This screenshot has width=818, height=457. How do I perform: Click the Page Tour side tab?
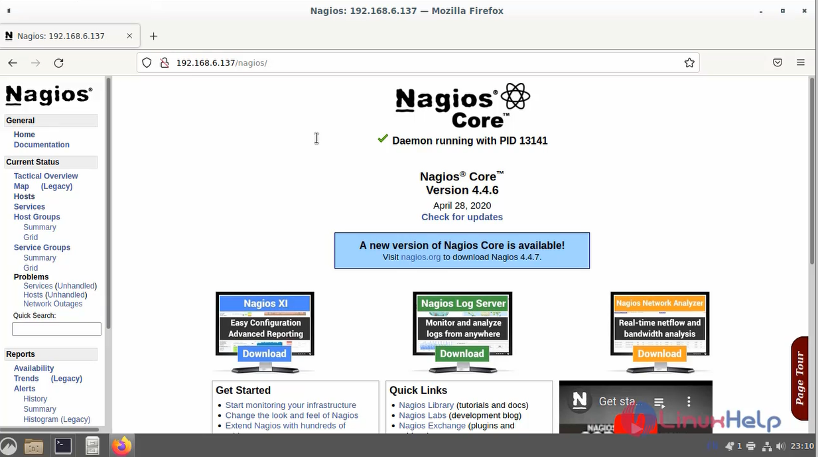coord(799,378)
